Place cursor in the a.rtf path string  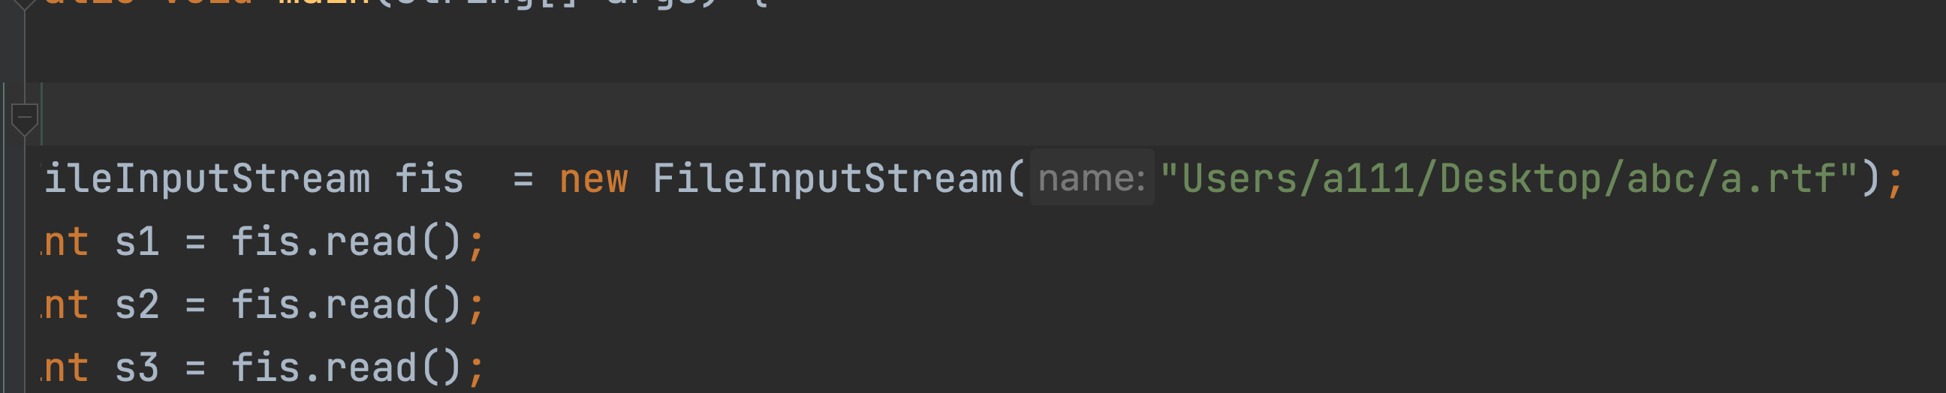1509,178
